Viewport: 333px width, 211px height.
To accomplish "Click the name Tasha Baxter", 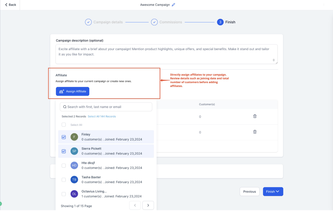I will click(x=91, y=177).
